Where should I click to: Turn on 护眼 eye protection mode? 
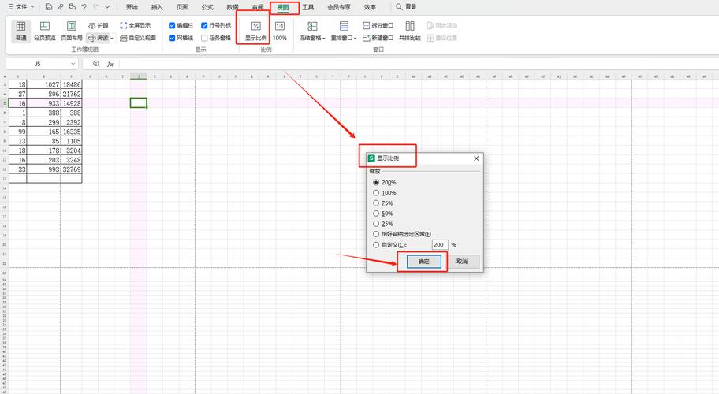[98, 26]
